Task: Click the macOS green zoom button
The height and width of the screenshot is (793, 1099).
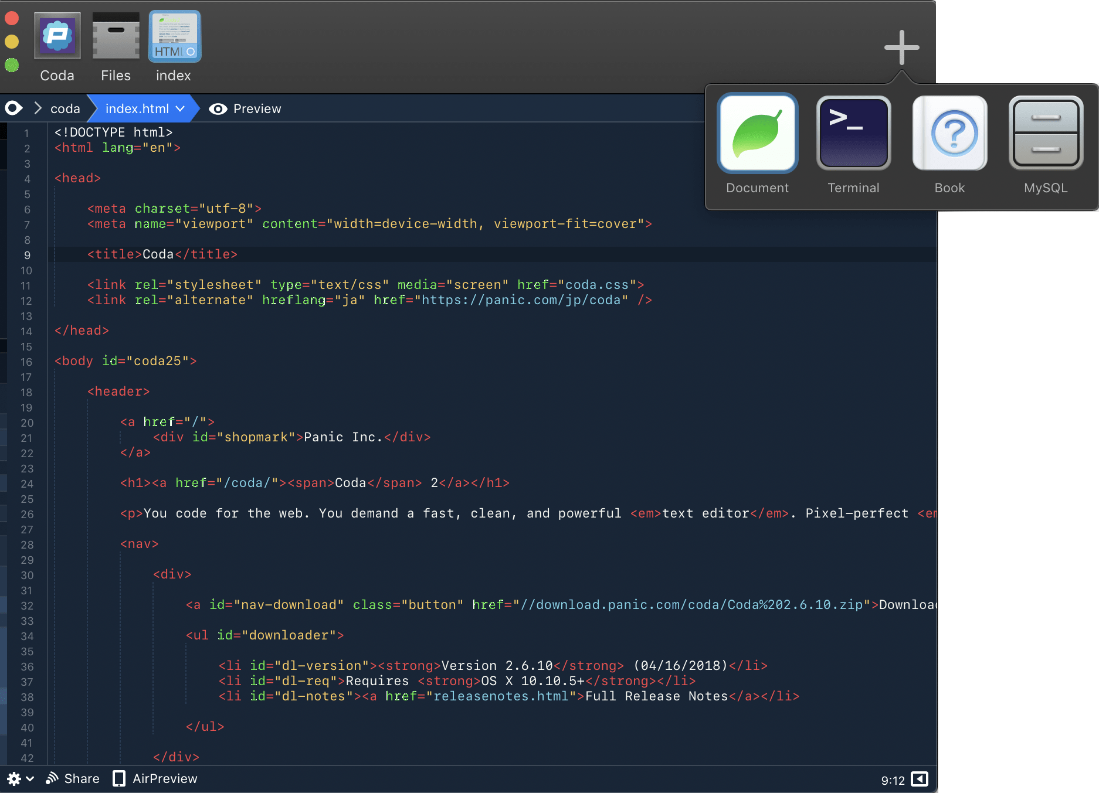Action: tap(12, 64)
